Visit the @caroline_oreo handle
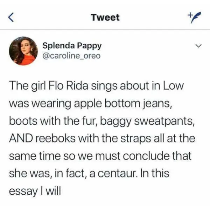The height and width of the screenshot is (210, 210). [x=71, y=56]
